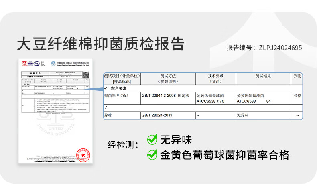Click the QR code on the report
The image size is (317, 192).
pyautogui.click(x=85, y=74)
